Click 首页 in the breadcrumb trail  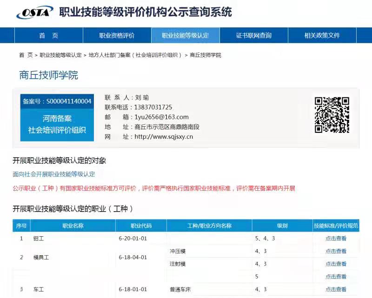click(x=26, y=55)
